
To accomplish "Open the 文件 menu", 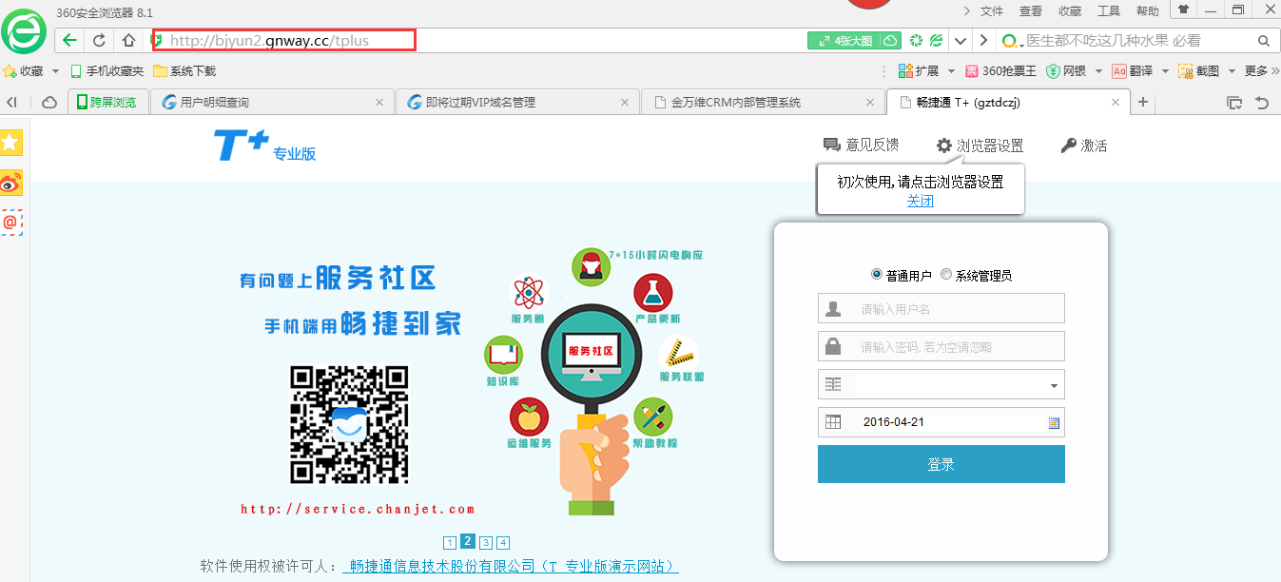I will [x=992, y=11].
